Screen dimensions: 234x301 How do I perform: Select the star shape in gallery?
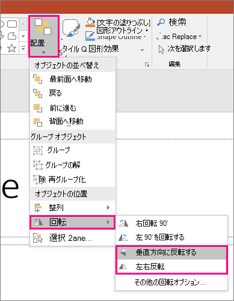point(11,48)
